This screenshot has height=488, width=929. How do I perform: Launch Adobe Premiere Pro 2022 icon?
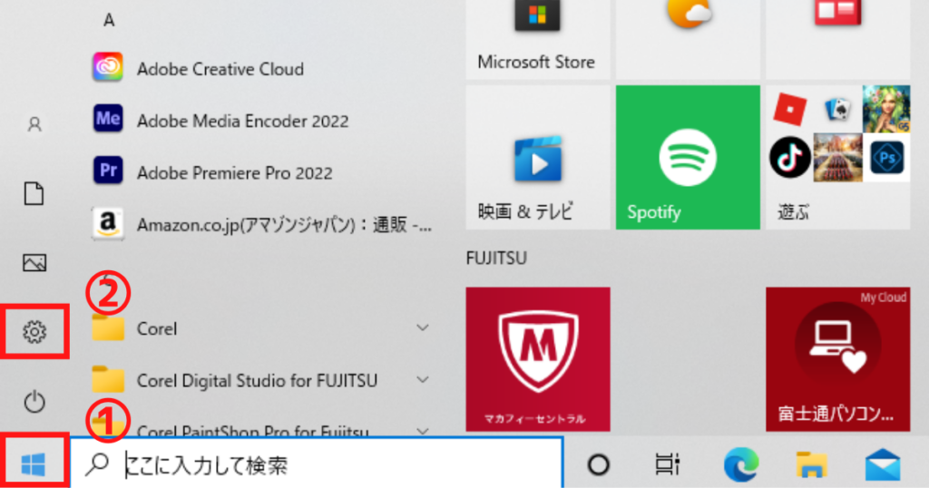pos(108,171)
